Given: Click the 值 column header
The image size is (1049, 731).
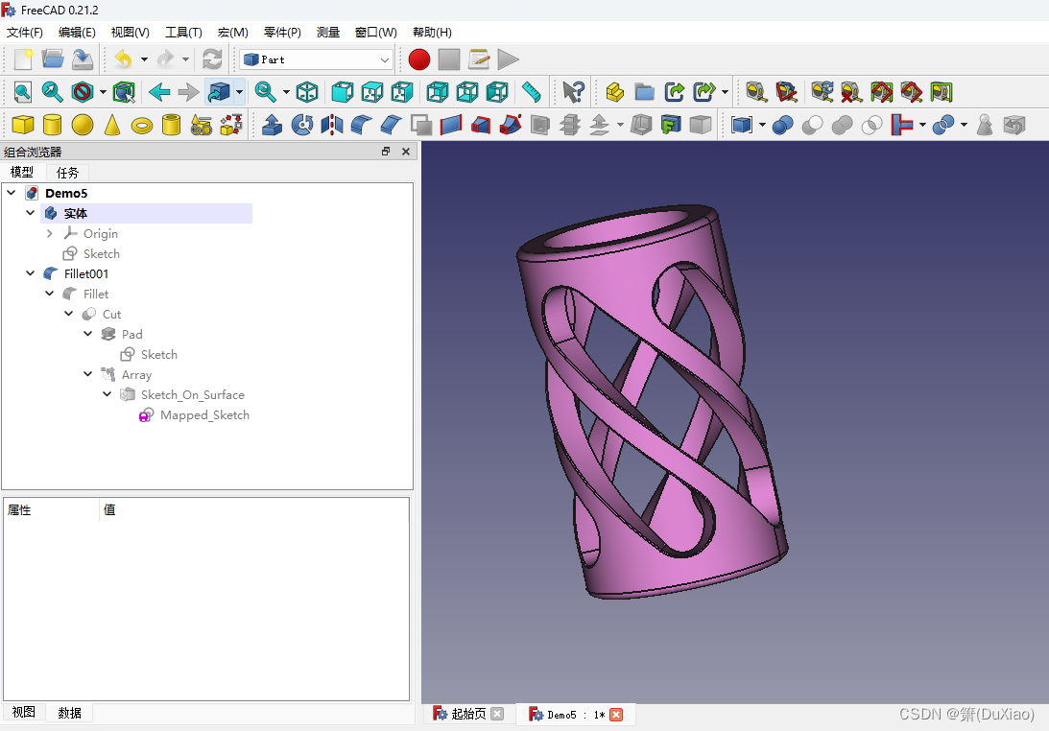Looking at the screenshot, I should point(254,509).
